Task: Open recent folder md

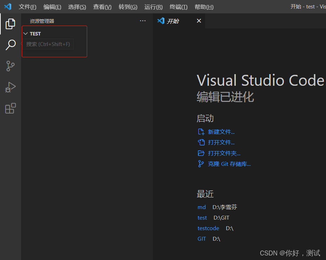Action: [x=201, y=207]
